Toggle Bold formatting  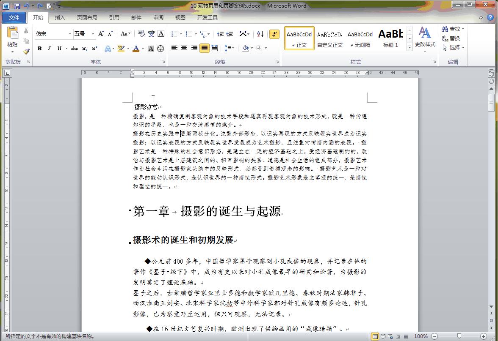coord(39,49)
